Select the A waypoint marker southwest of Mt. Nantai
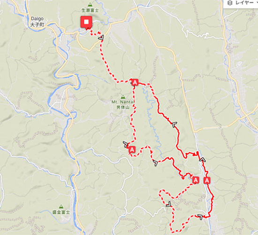The width and height of the screenshot is (258, 235). (x=132, y=149)
